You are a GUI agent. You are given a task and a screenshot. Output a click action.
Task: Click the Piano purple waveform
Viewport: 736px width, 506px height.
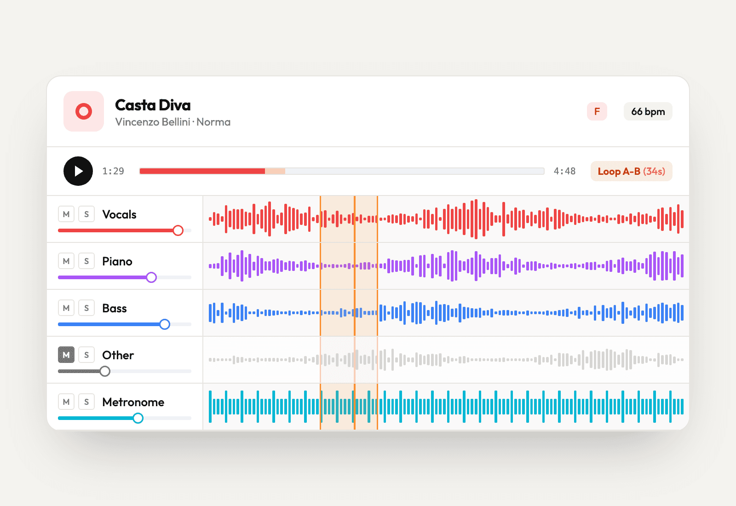pyautogui.click(x=446, y=266)
